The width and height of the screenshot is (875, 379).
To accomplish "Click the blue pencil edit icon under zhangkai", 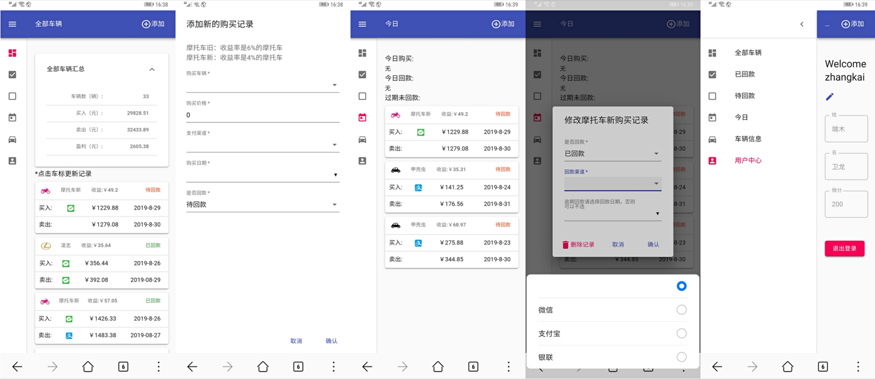I will 830,97.
